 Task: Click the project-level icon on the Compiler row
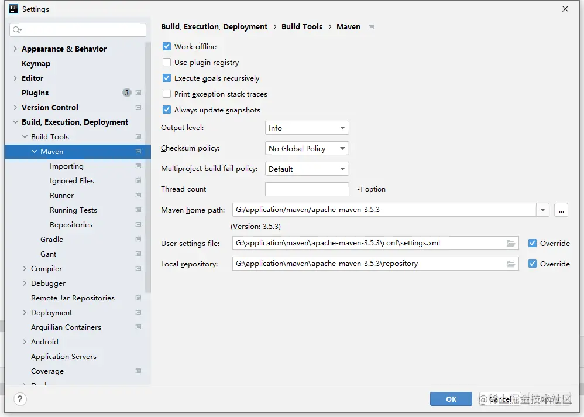click(x=138, y=268)
